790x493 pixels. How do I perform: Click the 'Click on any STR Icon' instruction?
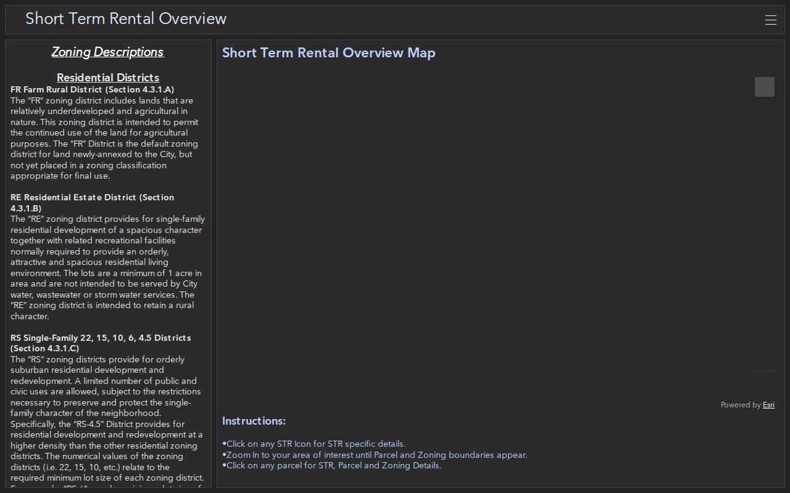(314, 444)
